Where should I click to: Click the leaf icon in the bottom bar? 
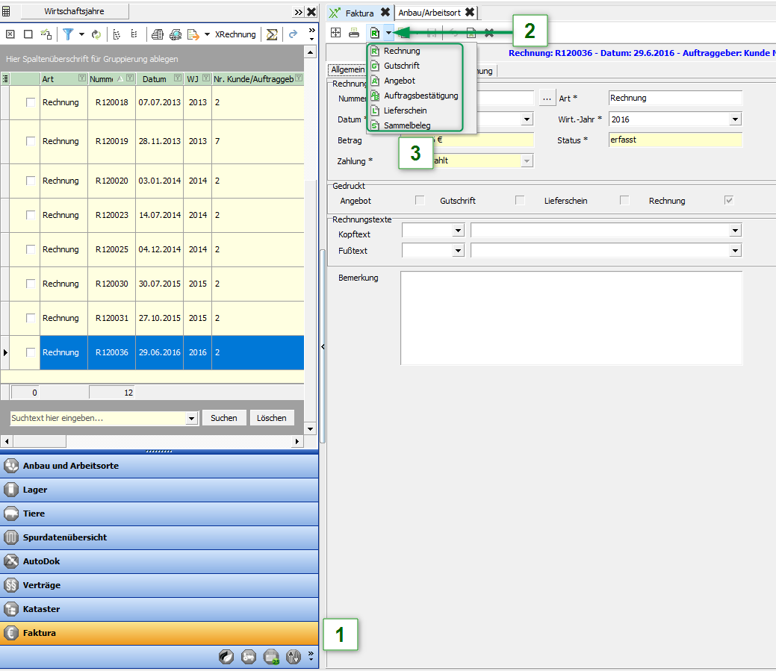[x=225, y=657]
